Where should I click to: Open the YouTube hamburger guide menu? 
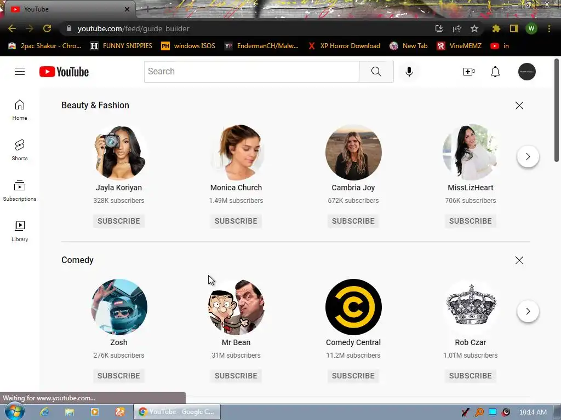point(20,72)
